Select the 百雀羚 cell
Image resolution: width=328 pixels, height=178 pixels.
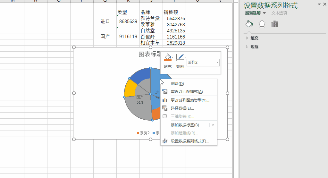(x=151, y=37)
